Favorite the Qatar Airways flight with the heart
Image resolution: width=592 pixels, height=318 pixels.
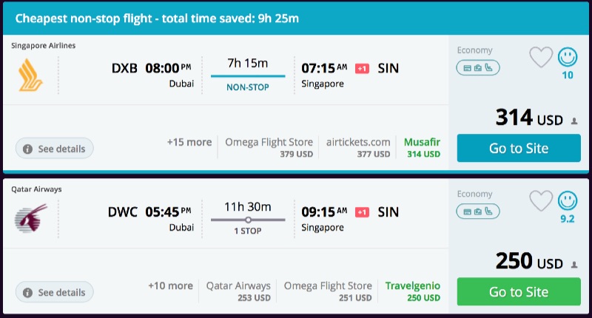pyautogui.click(x=541, y=200)
